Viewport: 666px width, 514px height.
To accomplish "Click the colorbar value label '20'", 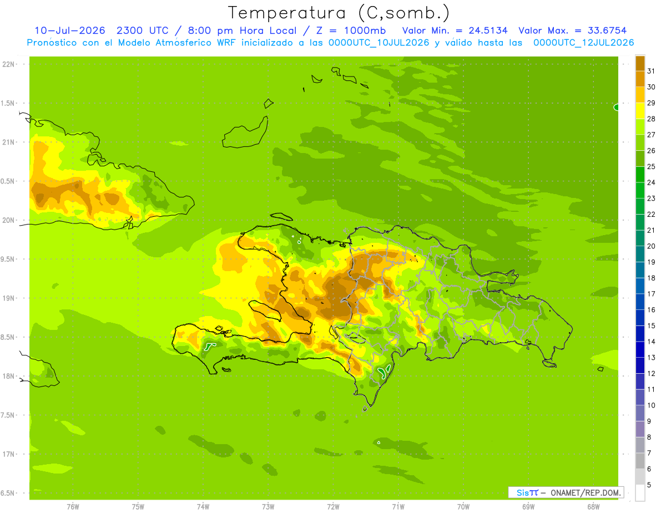I will [x=651, y=246].
